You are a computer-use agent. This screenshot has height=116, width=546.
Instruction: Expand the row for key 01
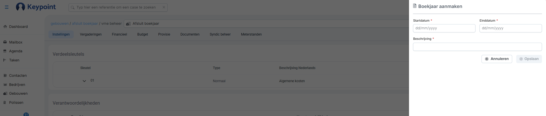coord(84,81)
